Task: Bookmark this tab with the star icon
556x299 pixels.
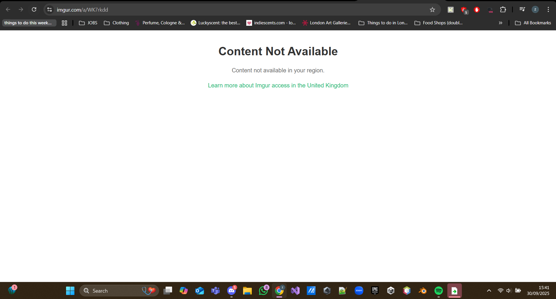Action: 432,10
